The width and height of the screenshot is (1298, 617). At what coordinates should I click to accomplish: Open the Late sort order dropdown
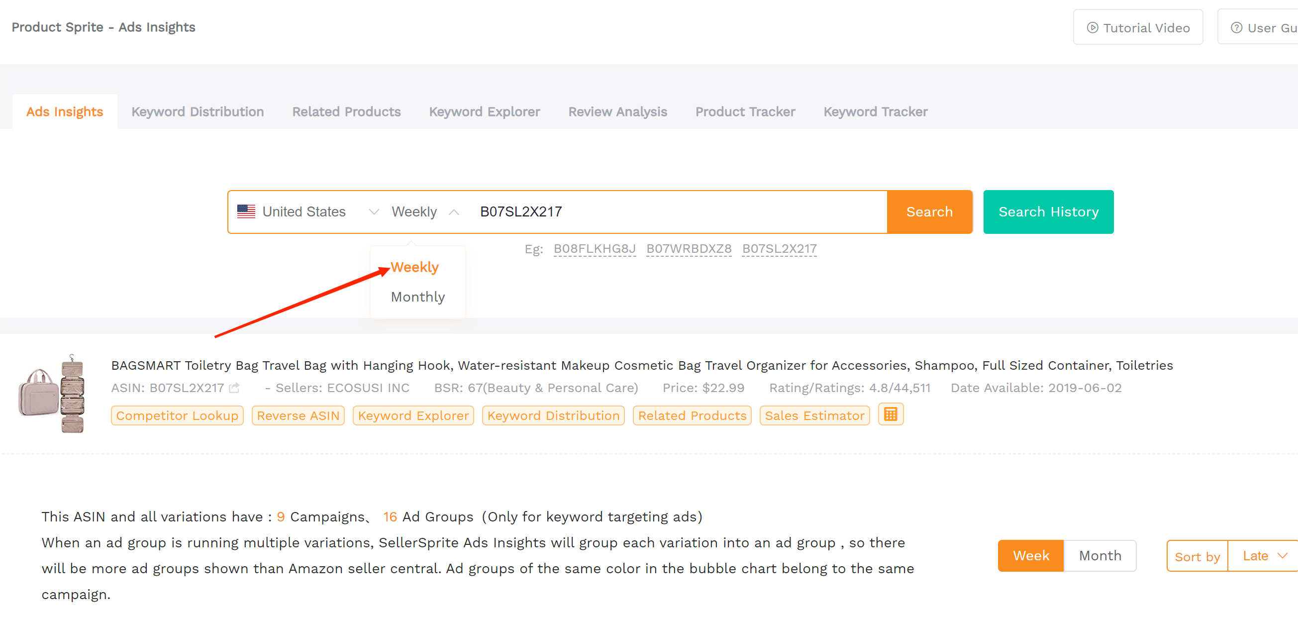coord(1263,556)
